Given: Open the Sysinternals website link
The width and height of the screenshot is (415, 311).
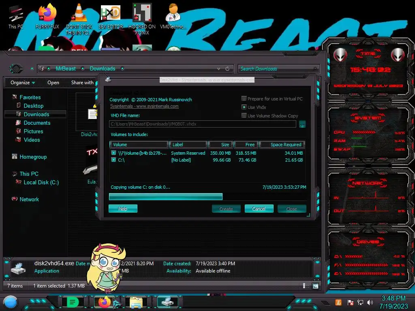Looking at the screenshot, I should coord(144,106).
